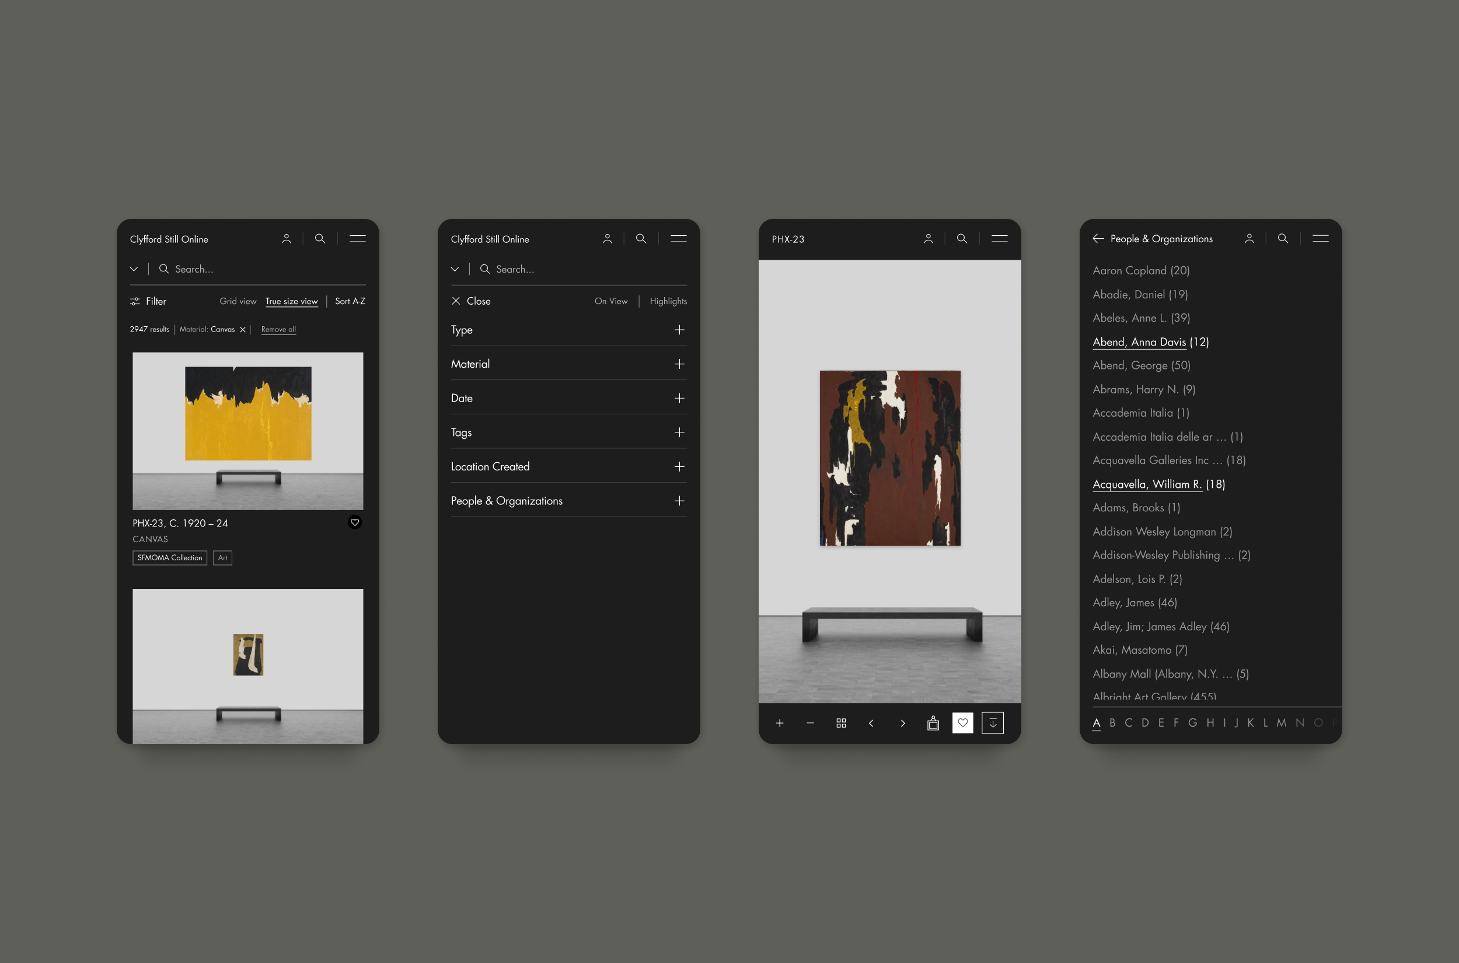Viewport: 1459px width, 963px height.
Task: Click the back arrow in People & Organizations
Action: point(1097,239)
